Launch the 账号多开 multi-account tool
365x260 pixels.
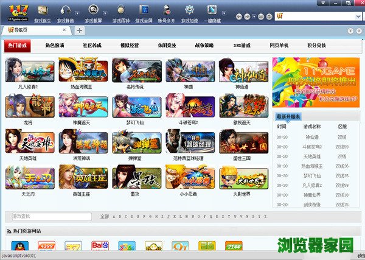coord(167,13)
